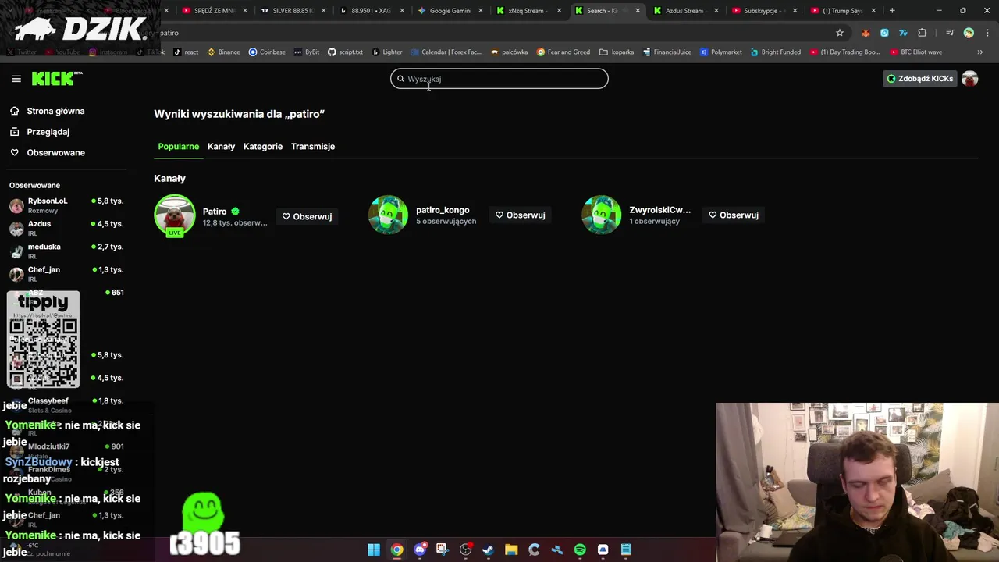Open RybsonLoL in followed channels
The height and width of the screenshot is (562, 999).
point(66,205)
